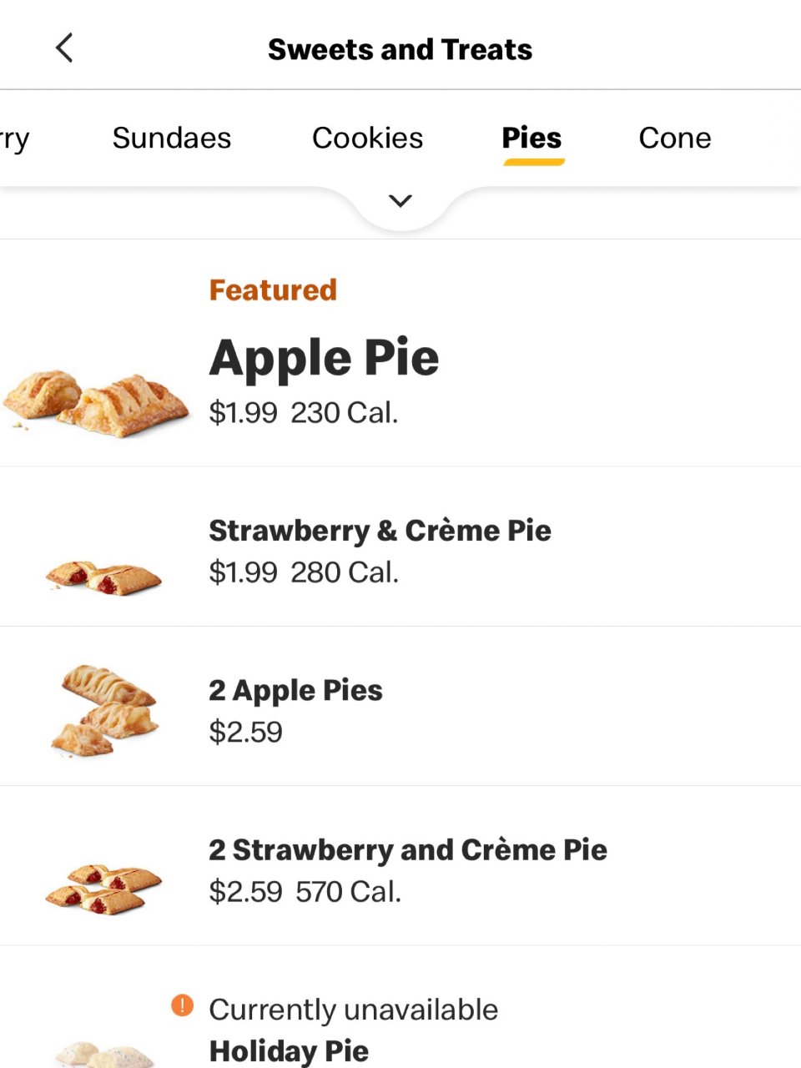Tap the Sweets and Treats page title

click(400, 50)
